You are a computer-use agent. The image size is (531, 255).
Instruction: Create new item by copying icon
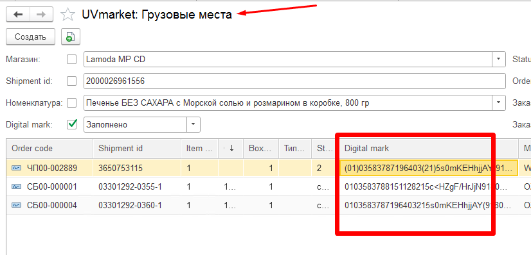tap(71, 37)
